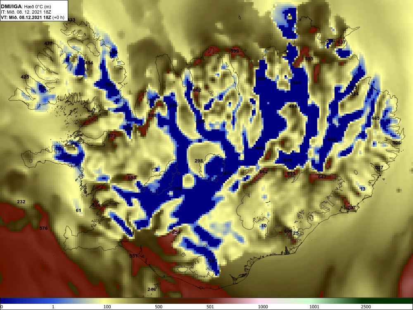The height and width of the screenshot is (310, 413).
Task: Click the map value "683"
Action: [132, 178]
